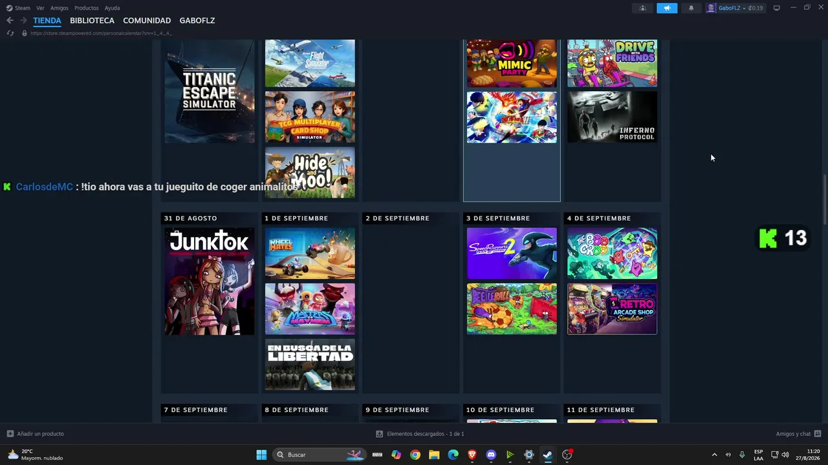Click the 8 DE SEPTIEMBRE date header

point(296,410)
